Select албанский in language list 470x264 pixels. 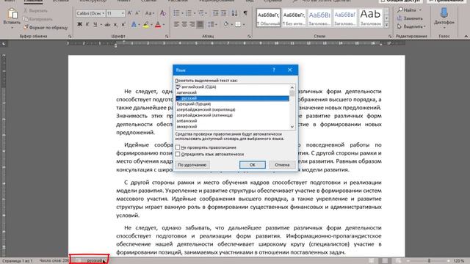point(232,121)
